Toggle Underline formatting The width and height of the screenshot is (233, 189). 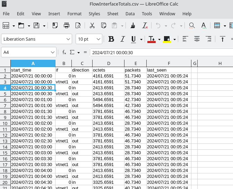(x=133, y=39)
